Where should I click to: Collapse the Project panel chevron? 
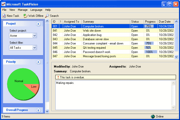(38, 24)
